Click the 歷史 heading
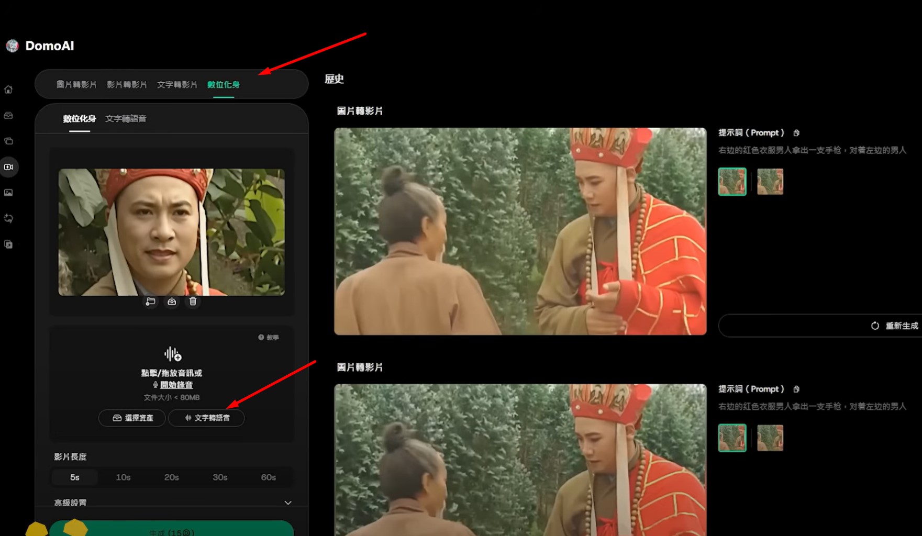This screenshot has width=922, height=536. coord(334,79)
